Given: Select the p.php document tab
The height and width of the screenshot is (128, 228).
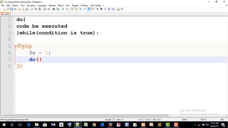Looking at the screenshot, I should [x=5, y=14].
